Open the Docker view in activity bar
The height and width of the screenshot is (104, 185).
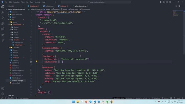3,35
